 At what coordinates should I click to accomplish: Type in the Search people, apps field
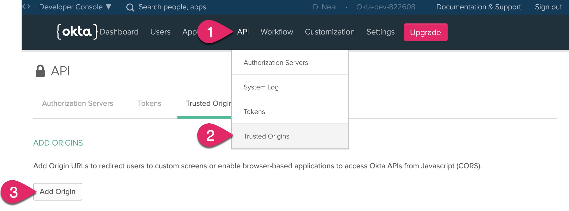pos(172,7)
